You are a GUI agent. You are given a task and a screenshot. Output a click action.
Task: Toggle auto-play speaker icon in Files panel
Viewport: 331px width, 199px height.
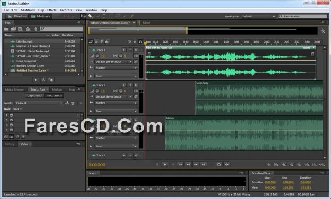click(x=51, y=80)
